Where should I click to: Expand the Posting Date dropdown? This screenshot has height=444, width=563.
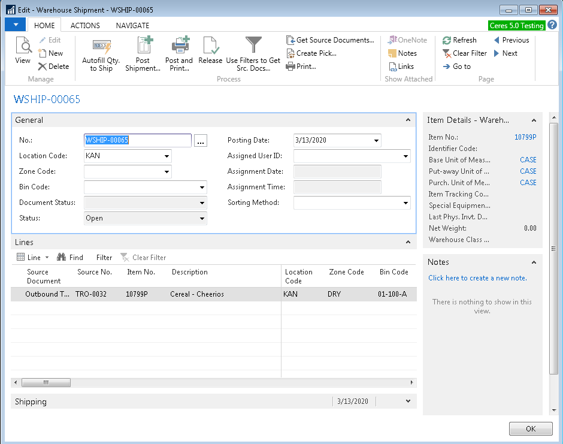(x=376, y=140)
